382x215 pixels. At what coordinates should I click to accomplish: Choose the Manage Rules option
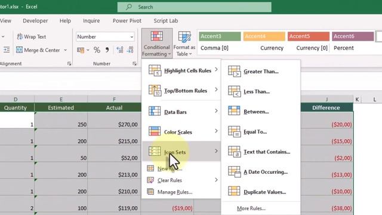point(181,192)
